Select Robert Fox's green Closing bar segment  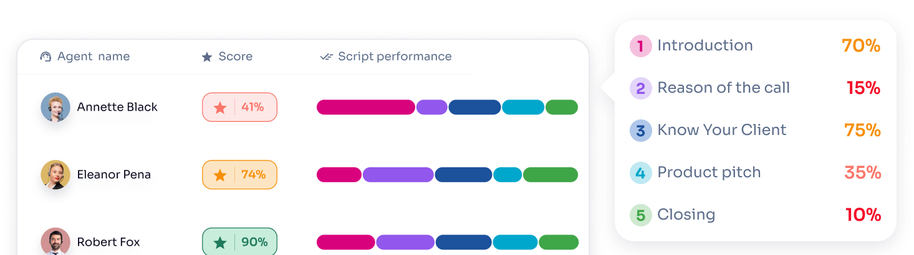[x=559, y=242]
